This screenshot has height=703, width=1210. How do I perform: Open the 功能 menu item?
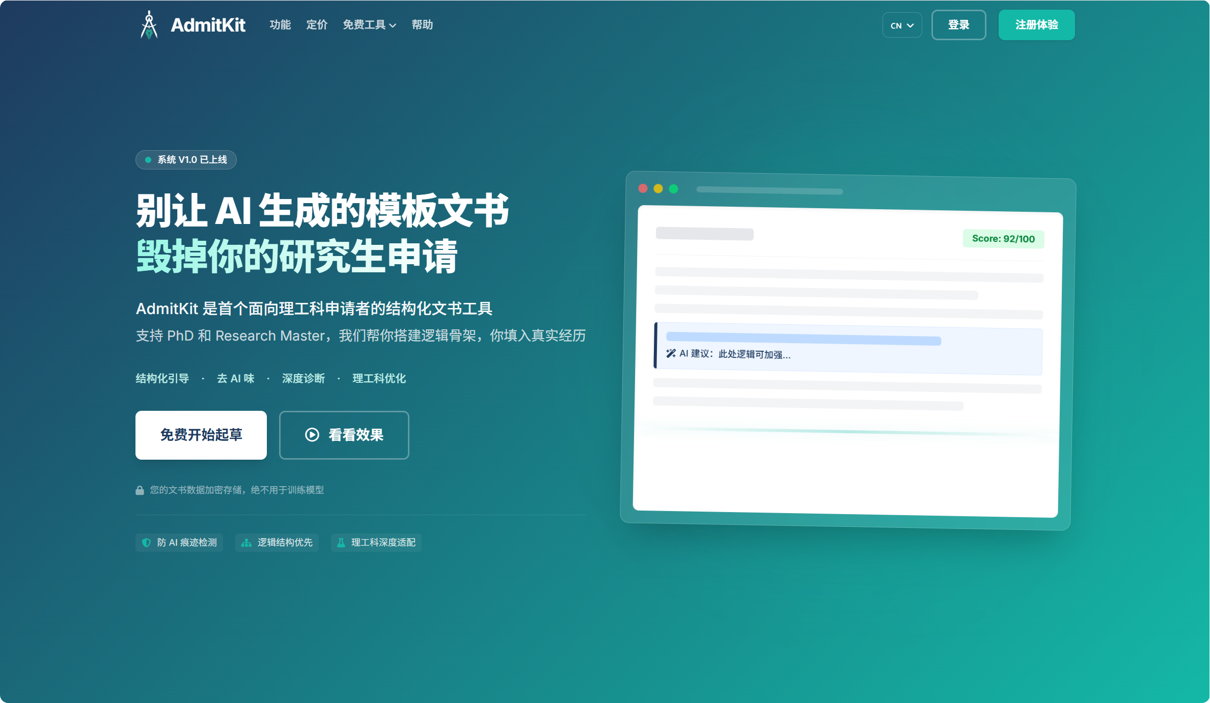click(x=280, y=25)
